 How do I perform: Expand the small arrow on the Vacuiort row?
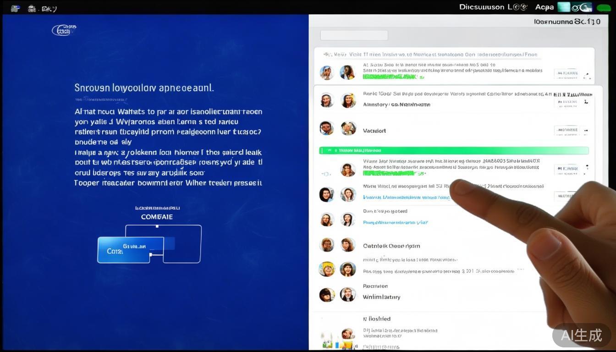[586, 131]
